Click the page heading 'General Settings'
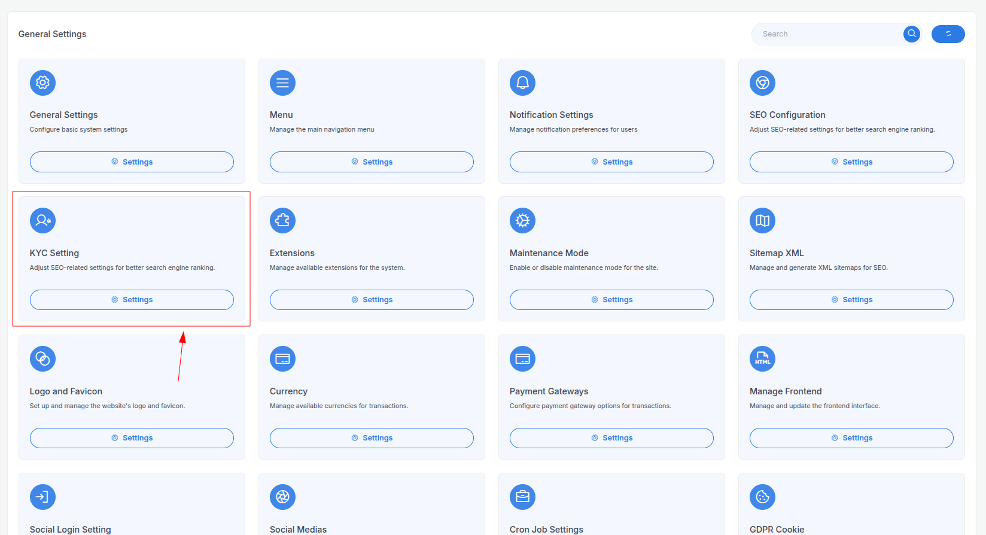986x535 pixels. pyautogui.click(x=52, y=34)
